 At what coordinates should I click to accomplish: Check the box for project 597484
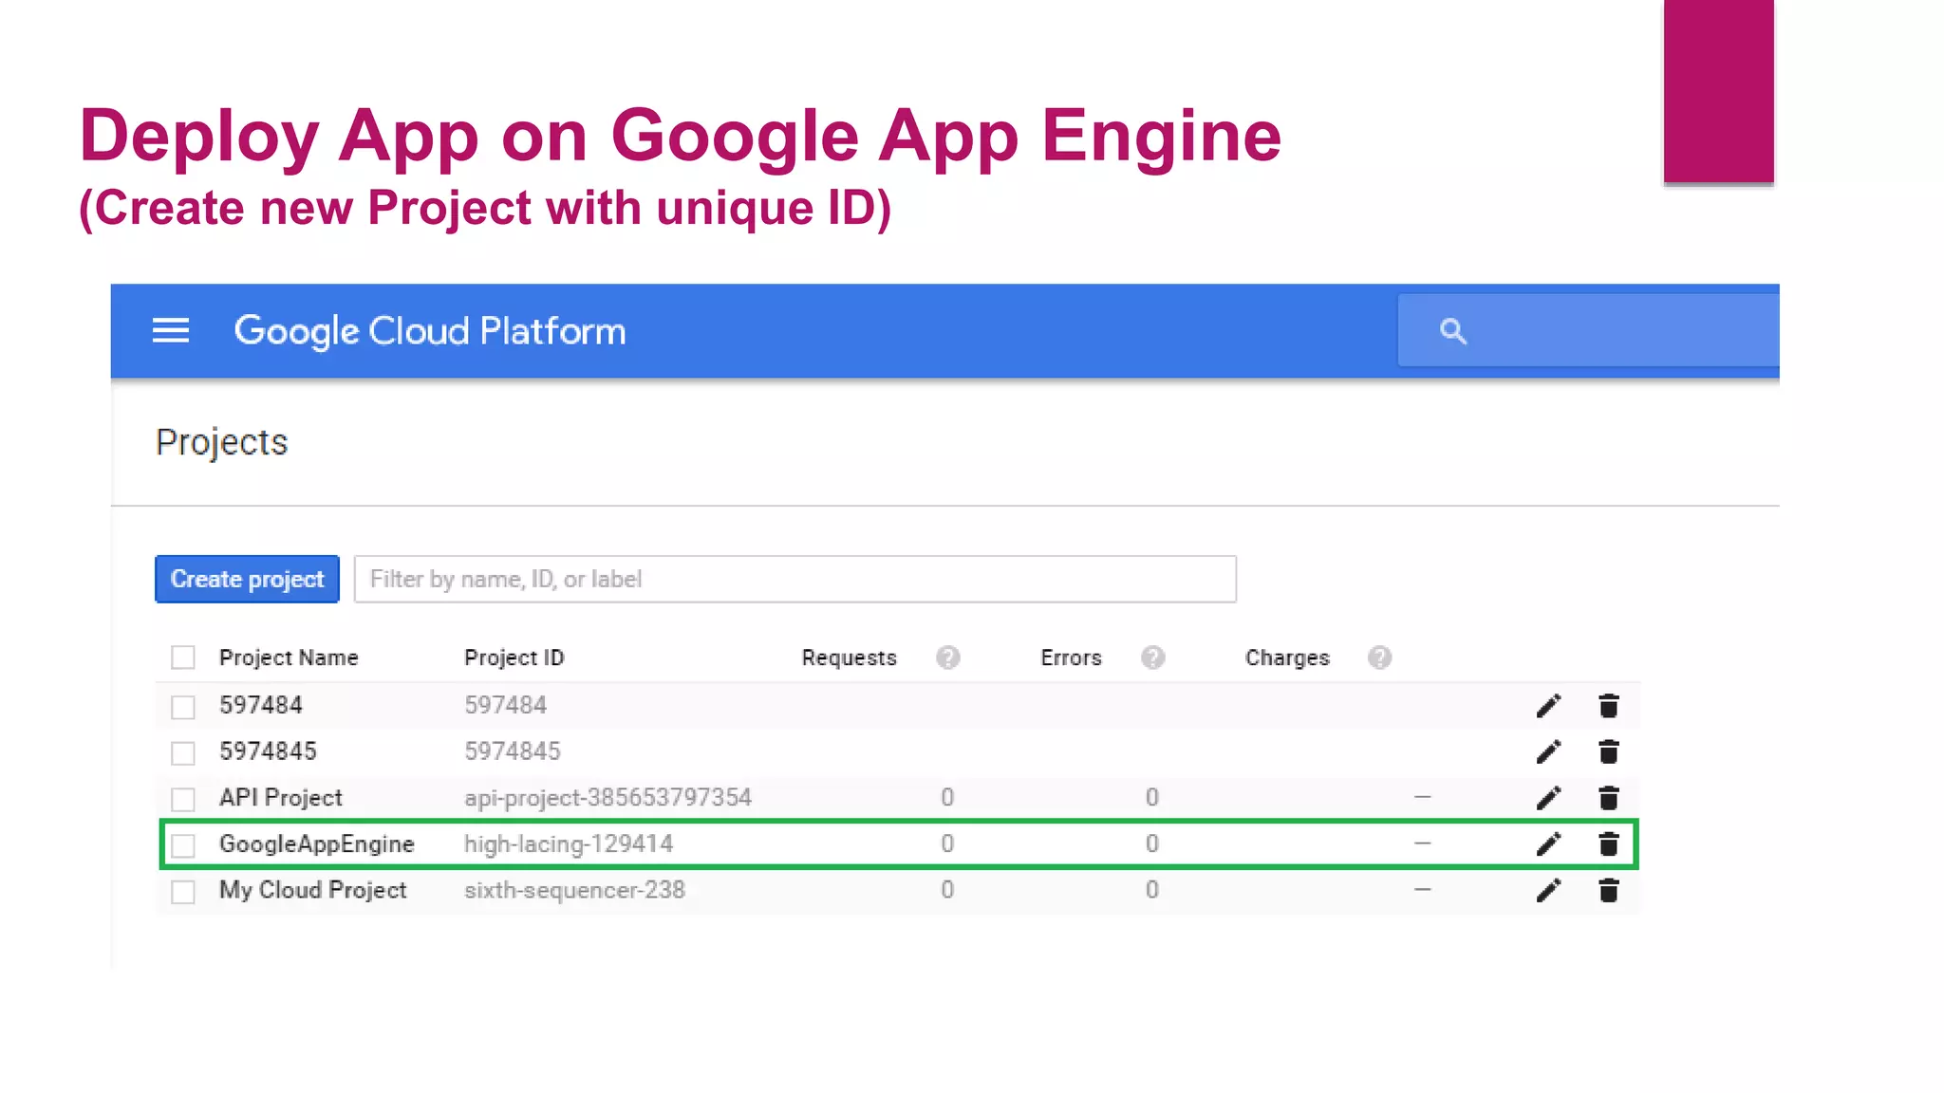(183, 707)
